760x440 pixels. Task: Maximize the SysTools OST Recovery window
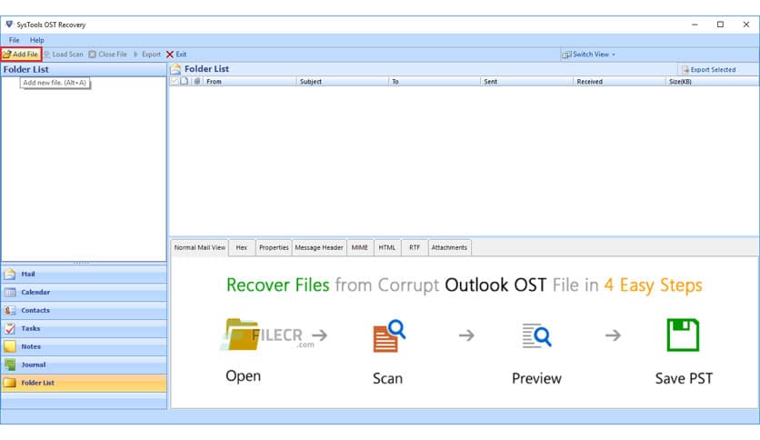coord(720,25)
